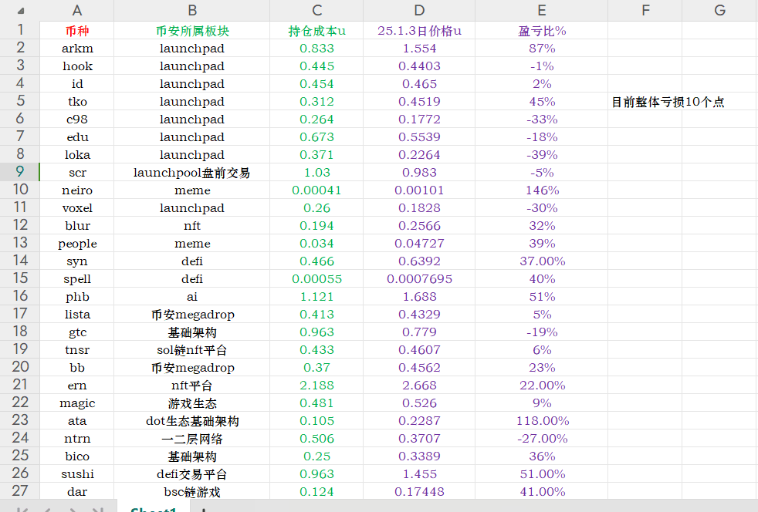Select row 1 header

tap(20, 30)
